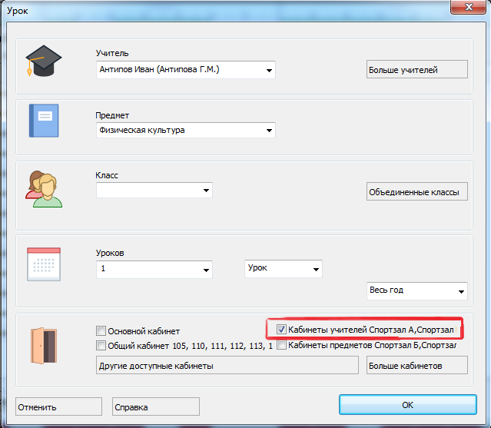Open the Учитель dropdown list
The image size is (491, 428).
269,71
